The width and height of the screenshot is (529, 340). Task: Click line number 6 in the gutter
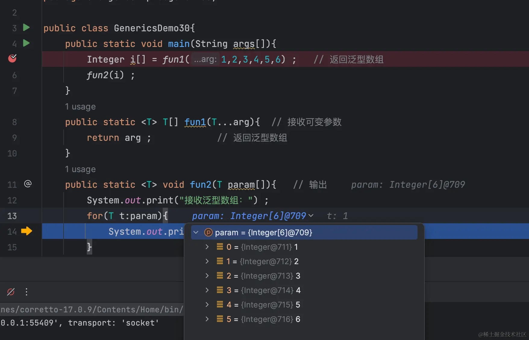coord(14,75)
